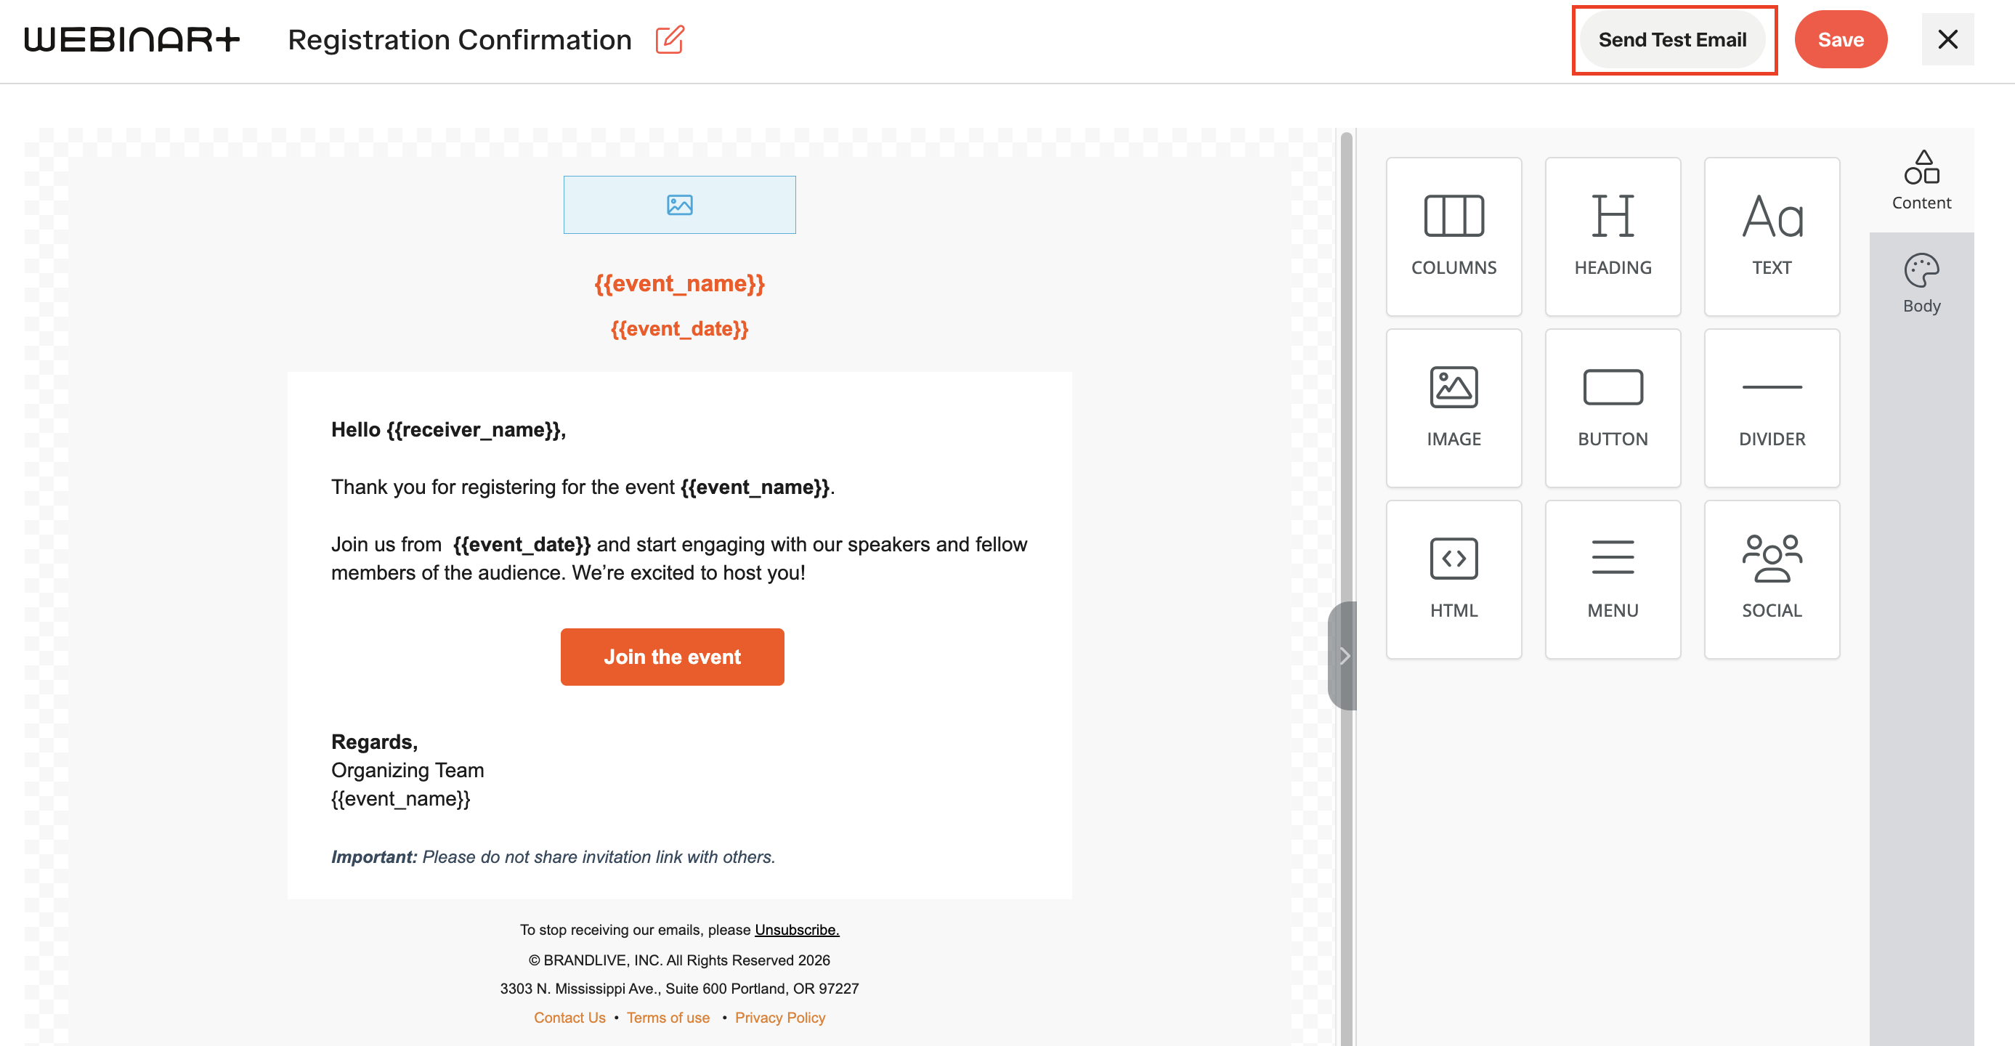This screenshot has width=2015, height=1046.
Task: Select the Divider content block
Action: 1772,408
